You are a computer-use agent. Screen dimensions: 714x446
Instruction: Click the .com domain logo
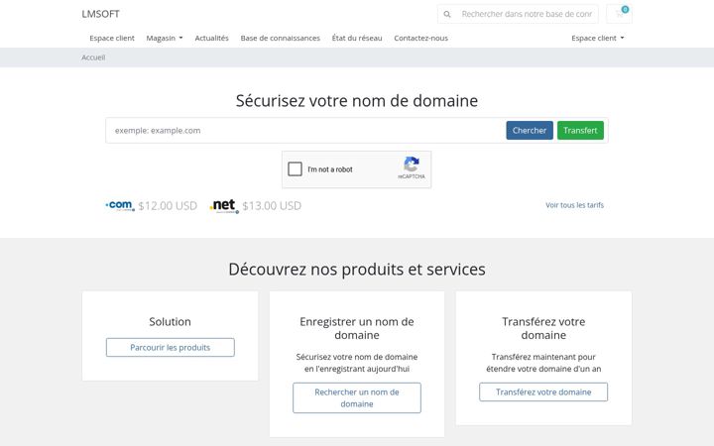click(x=120, y=206)
